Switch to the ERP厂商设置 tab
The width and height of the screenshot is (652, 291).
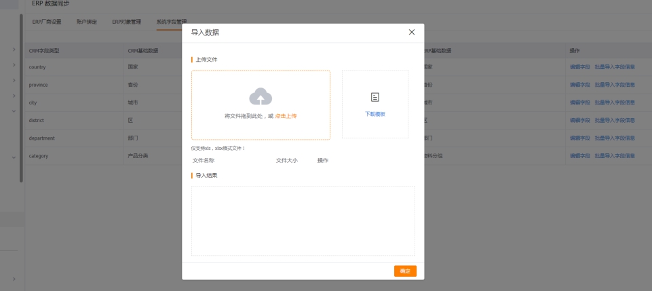(x=47, y=22)
